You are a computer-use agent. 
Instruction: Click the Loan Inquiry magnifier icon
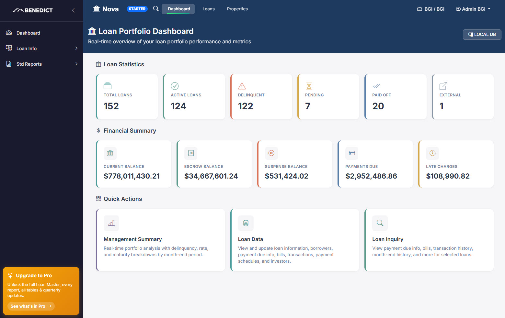tap(380, 223)
